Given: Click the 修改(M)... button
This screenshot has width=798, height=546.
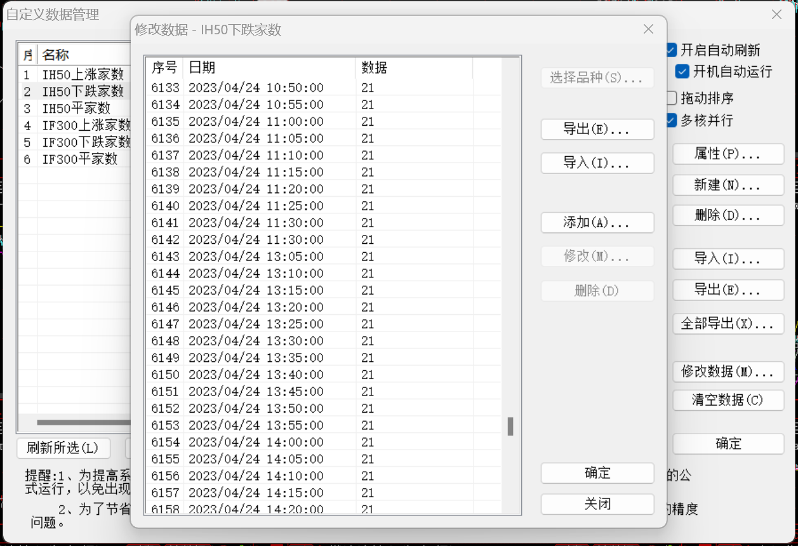Looking at the screenshot, I should (x=597, y=256).
